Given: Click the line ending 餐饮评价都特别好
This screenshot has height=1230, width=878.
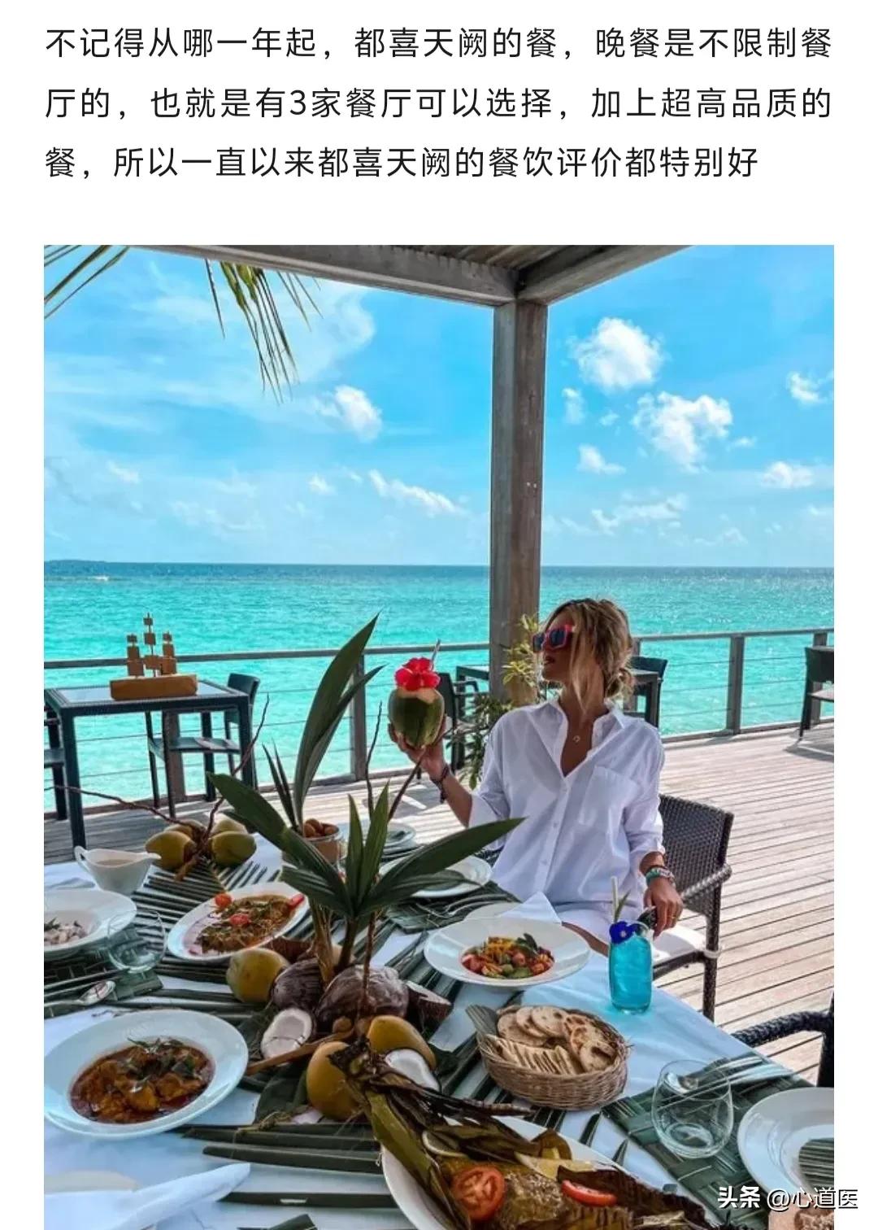Looking at the screenshot, I should (402, 164).
